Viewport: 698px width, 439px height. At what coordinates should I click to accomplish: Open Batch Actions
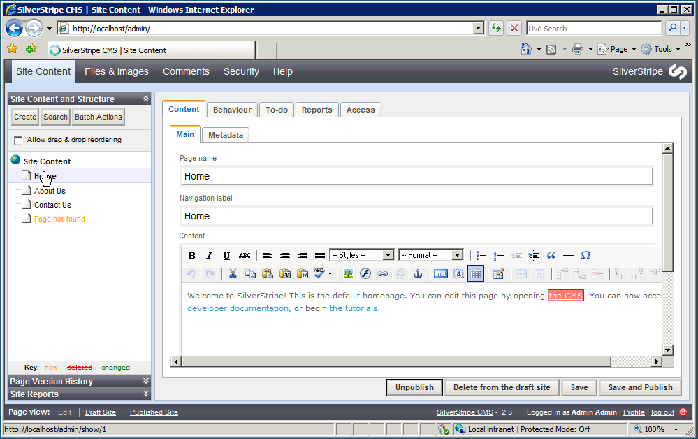pos(99,117)
